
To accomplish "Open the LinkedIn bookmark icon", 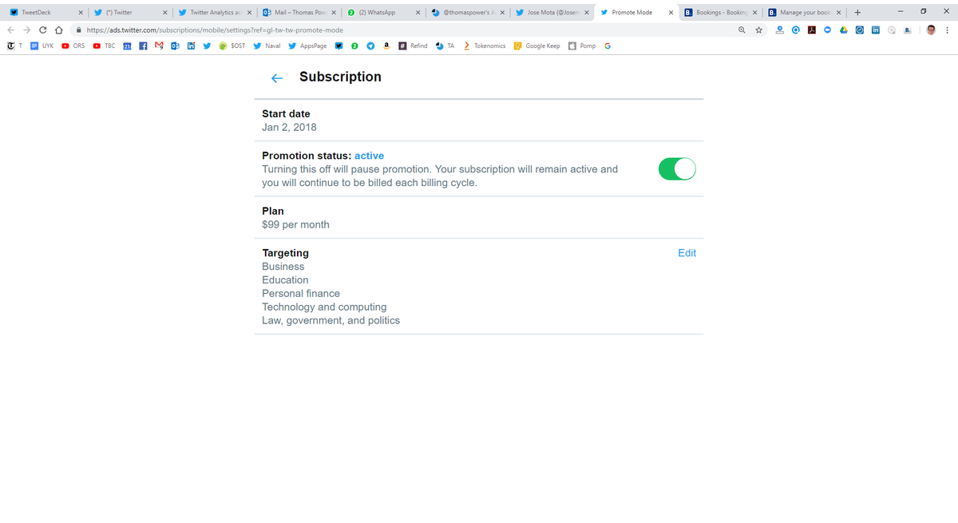I will point(191,46).
